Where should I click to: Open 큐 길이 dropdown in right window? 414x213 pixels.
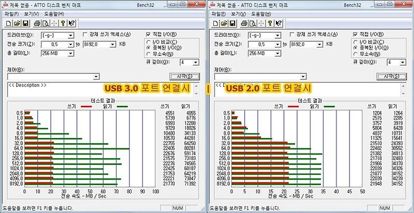(402, 62)
